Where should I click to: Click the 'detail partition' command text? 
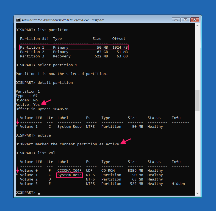55,83
